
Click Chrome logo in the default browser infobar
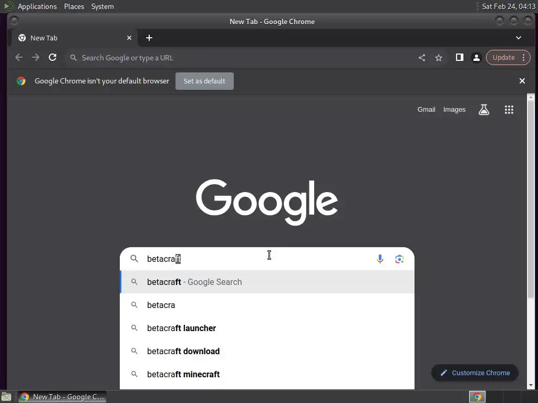(x=21, y=81)
